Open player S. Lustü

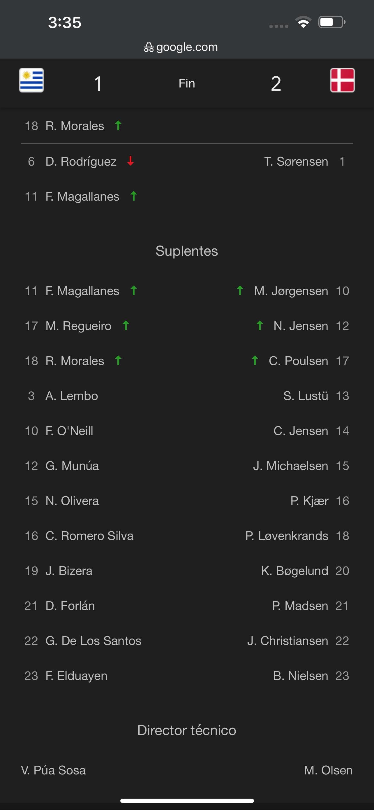click(x=306, y=396)
